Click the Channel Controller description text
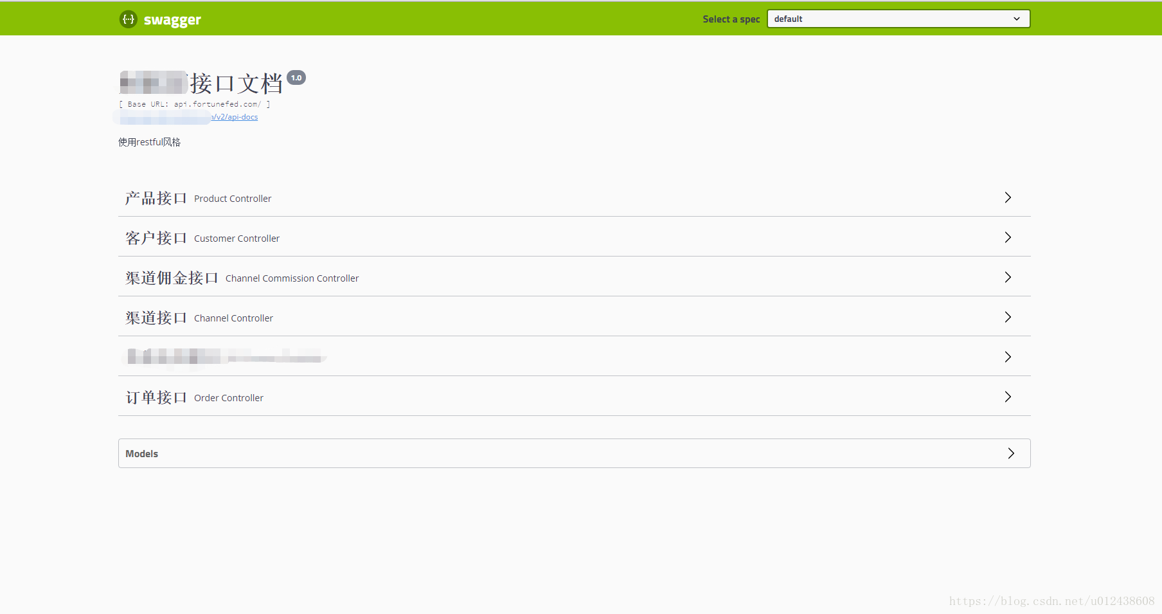This screenshot has height=614, width=1162. [233, 318]
